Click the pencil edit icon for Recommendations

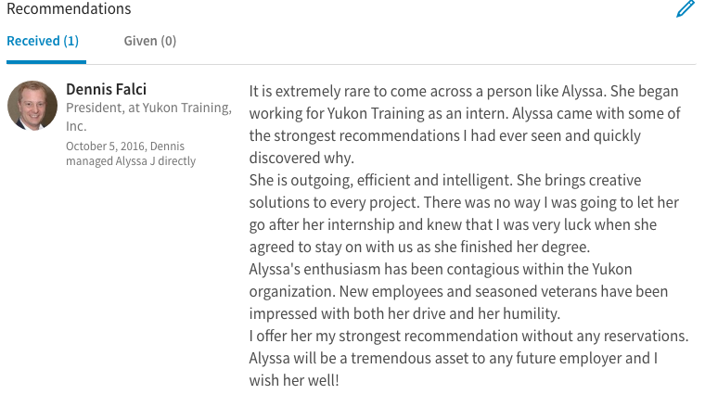pyautogui.click(x=686, y=9)
